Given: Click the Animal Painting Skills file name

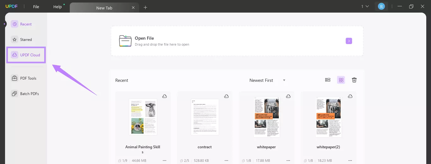Looking at the screenshot, I should pos(143,150).
